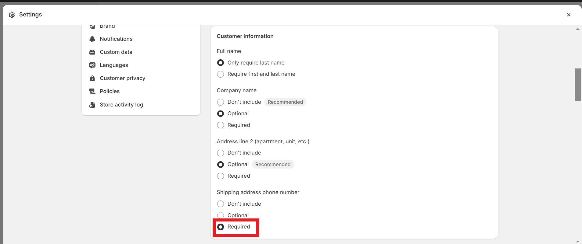This screenshot has width=582, height=244.
Task: Set Shipping phone number to Required
Action: pyautogui.click(x=221, y=227)
